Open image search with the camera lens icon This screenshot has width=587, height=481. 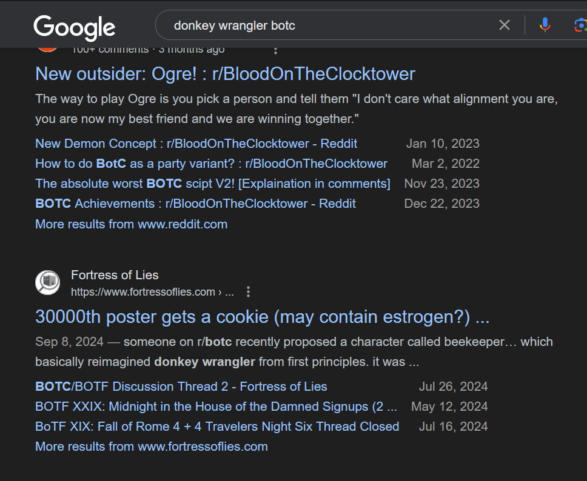580,25
